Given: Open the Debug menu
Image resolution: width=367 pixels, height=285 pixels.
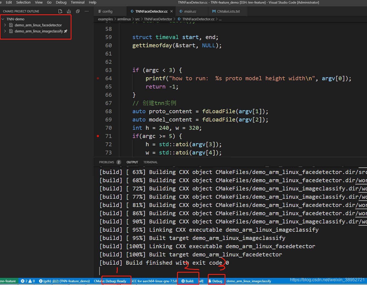Looking at the screenshot, I should [x=61, y=2].
